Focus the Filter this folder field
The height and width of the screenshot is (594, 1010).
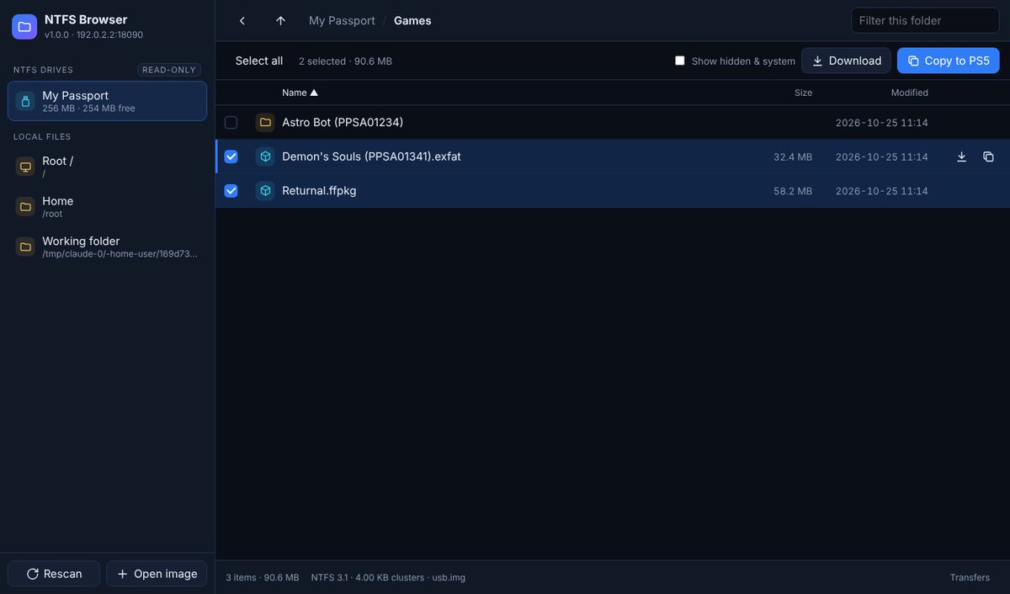925,21
